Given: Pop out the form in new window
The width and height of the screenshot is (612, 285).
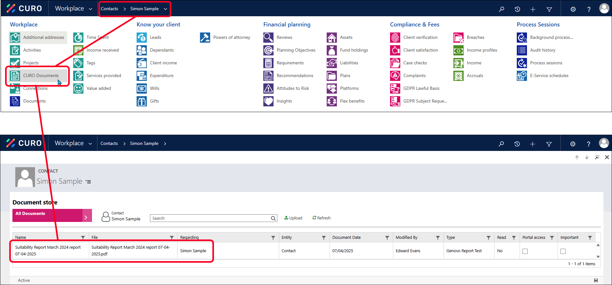Looking at the screenshot, I should [597, 157].
